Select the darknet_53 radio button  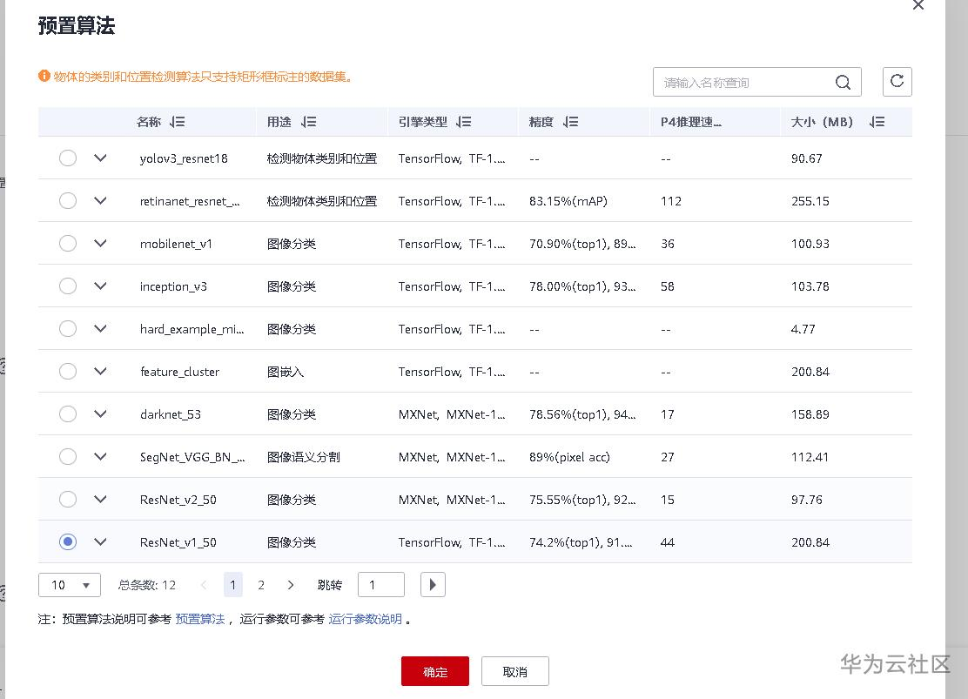tap(68, 414)
